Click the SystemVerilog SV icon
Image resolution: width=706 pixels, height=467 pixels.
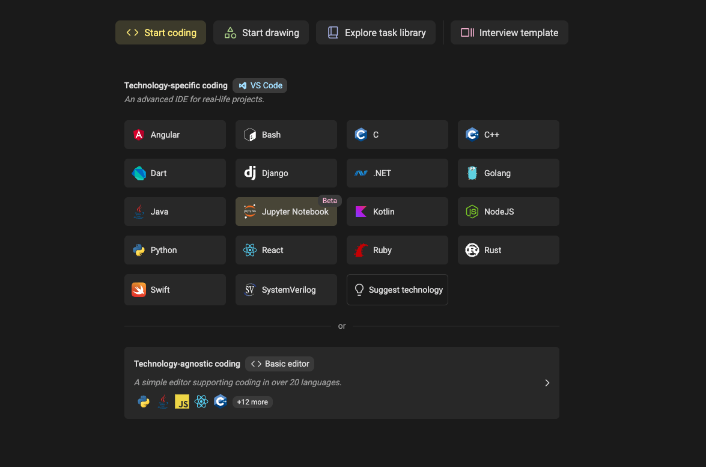tap(250, 290)
